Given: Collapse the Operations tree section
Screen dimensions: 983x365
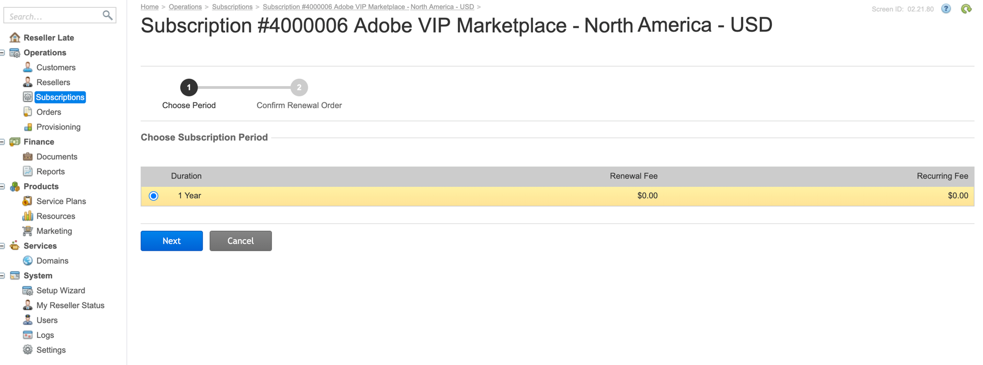Looking at the screenshot, I should pos(3,53).
